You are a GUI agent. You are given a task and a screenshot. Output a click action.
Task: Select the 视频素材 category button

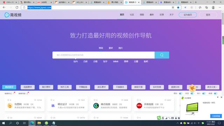click(x=28, y=87)
